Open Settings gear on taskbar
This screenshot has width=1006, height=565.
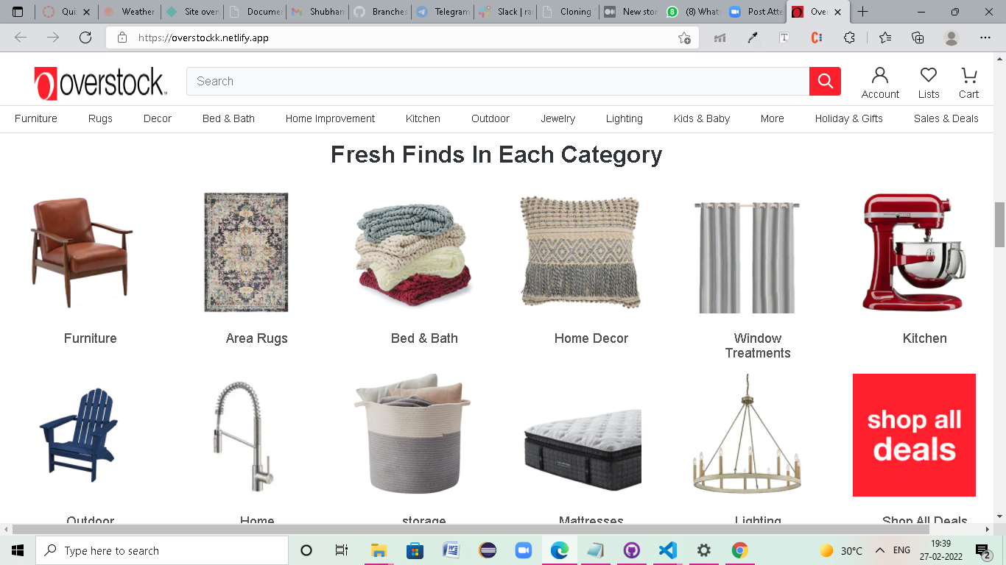pos(703,550)
